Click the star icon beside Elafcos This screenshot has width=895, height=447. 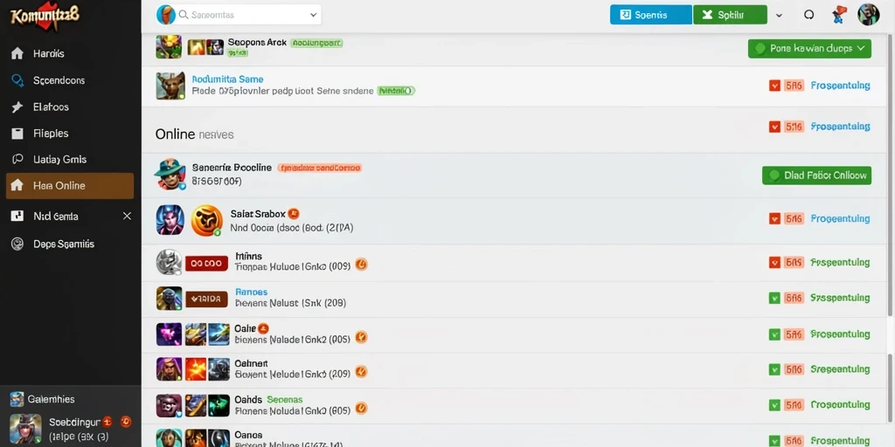(17, 107)
